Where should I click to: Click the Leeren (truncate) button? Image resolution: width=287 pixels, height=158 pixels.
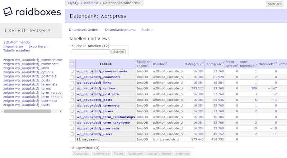click(x=159, y=154)
